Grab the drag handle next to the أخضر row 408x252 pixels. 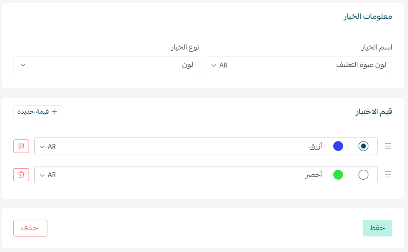[x=388, y=174]
